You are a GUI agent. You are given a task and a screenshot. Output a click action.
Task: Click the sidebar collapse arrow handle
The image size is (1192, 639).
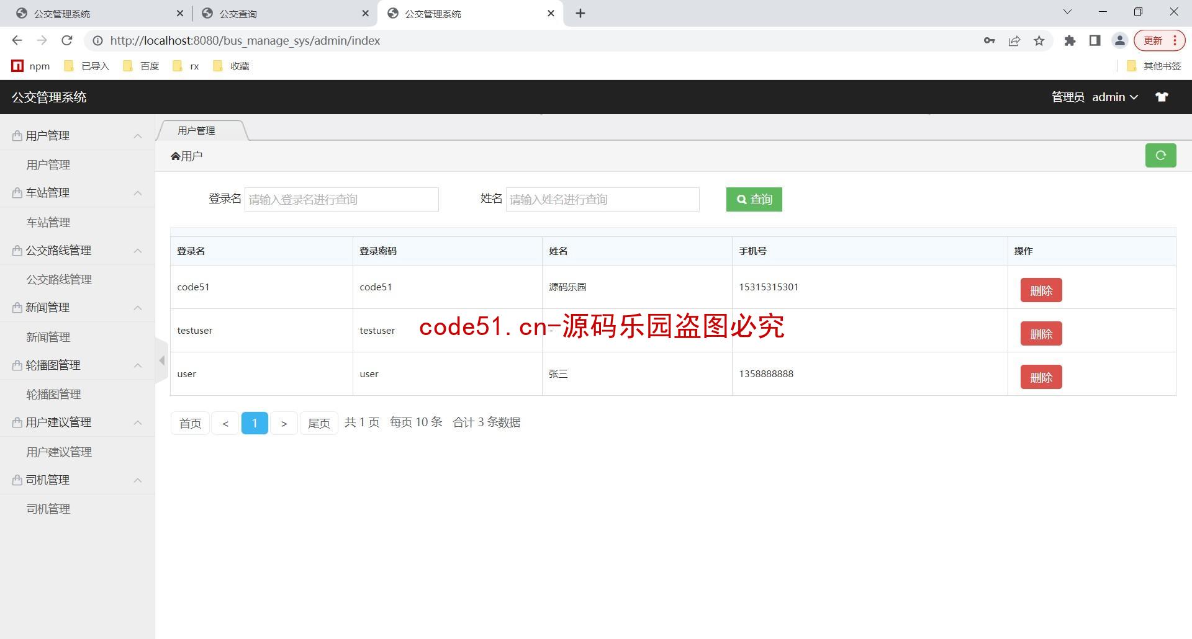[161, 360]
